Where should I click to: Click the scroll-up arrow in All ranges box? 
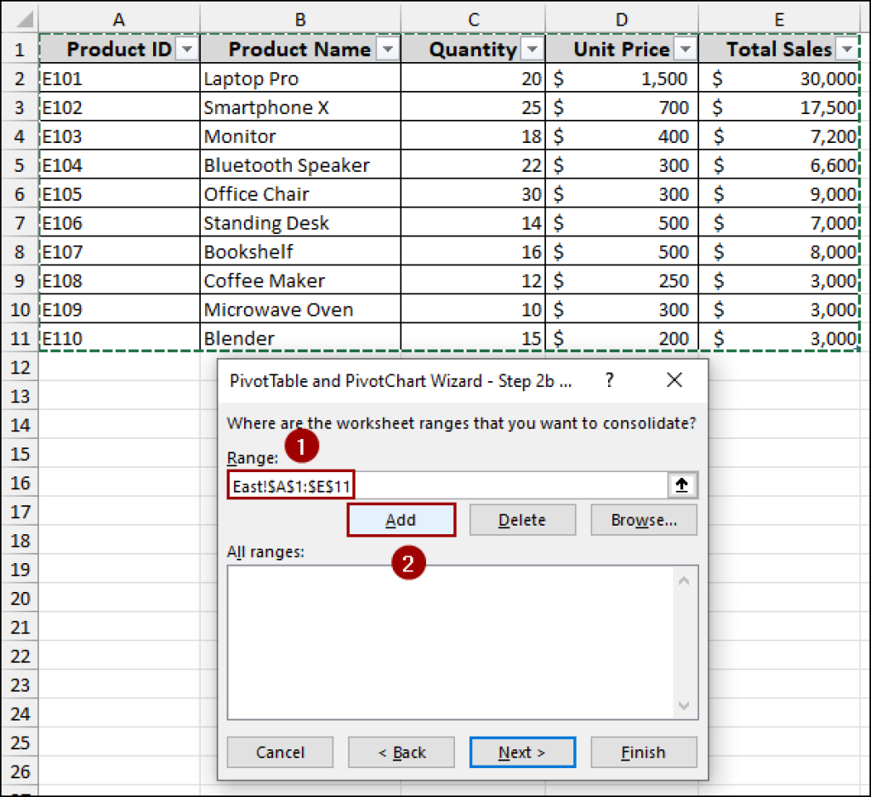683,579
